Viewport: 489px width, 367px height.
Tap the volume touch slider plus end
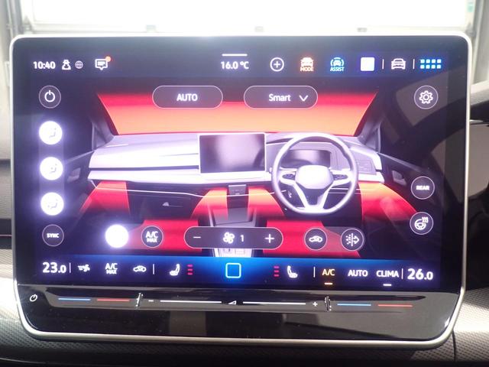coord(316,304)
